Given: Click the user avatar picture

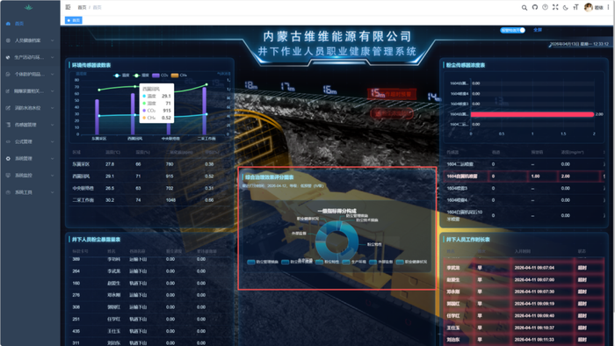Looking at the screenshot, I should pos(588,7).
